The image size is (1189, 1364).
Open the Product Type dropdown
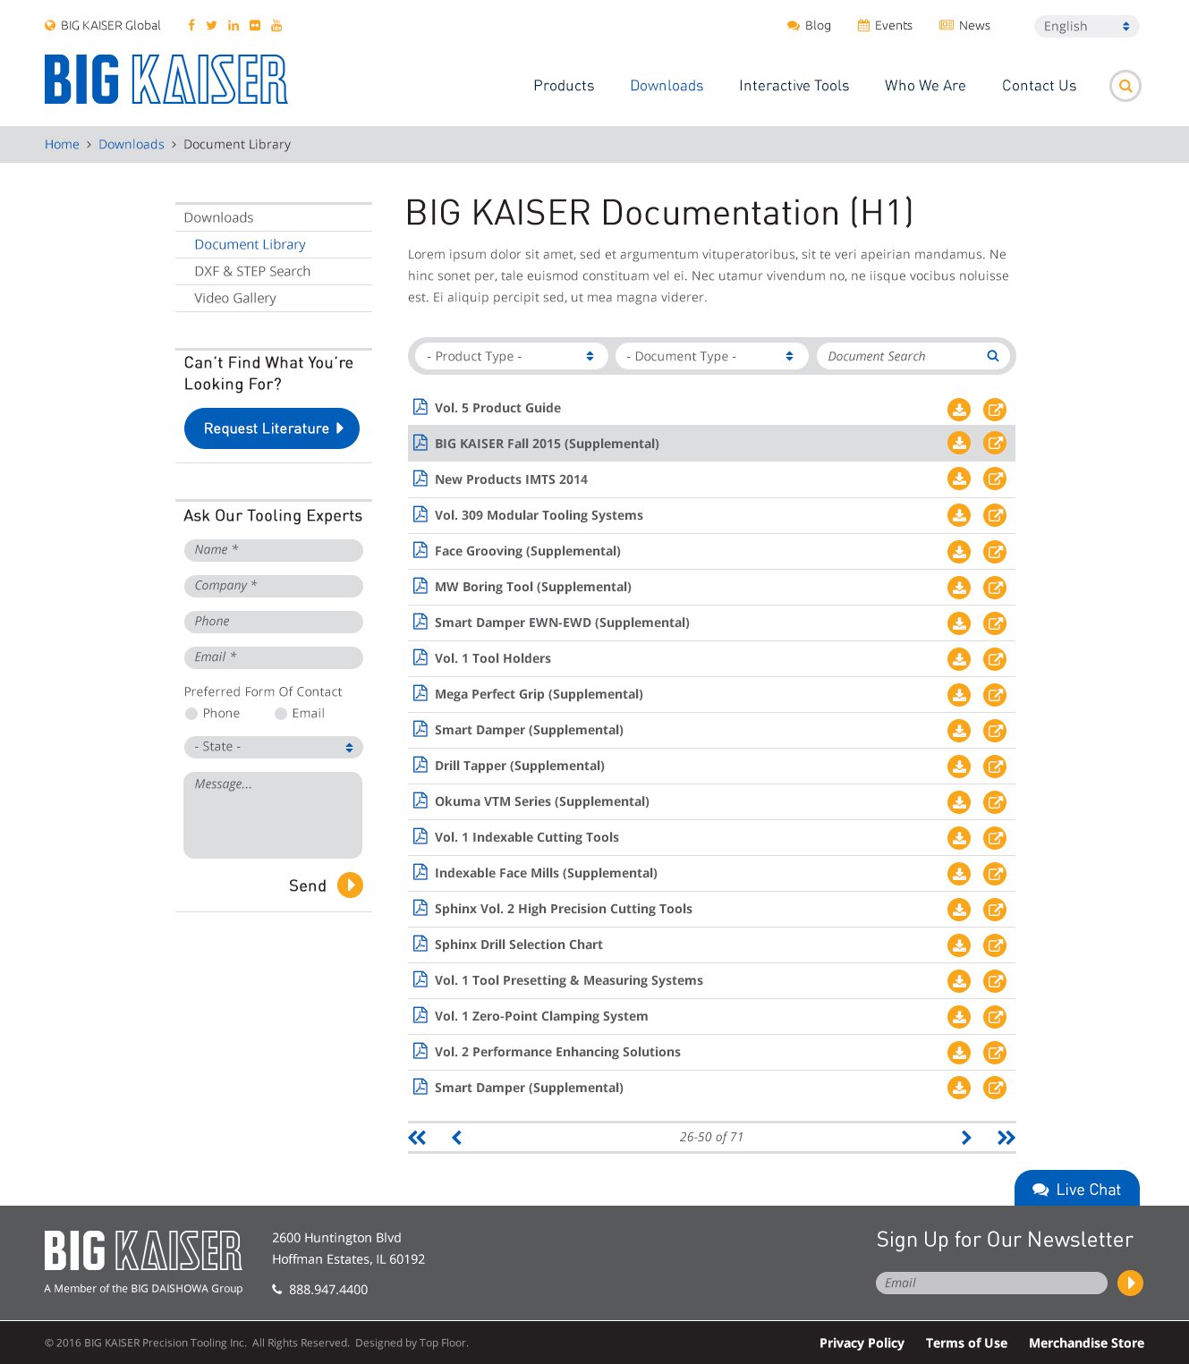click(510, 355)
